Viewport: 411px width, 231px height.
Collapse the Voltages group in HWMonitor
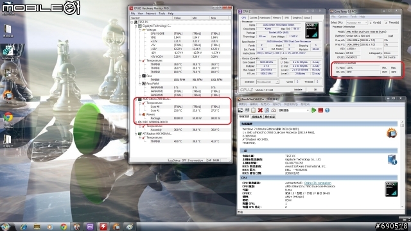(x=140, y=30)
